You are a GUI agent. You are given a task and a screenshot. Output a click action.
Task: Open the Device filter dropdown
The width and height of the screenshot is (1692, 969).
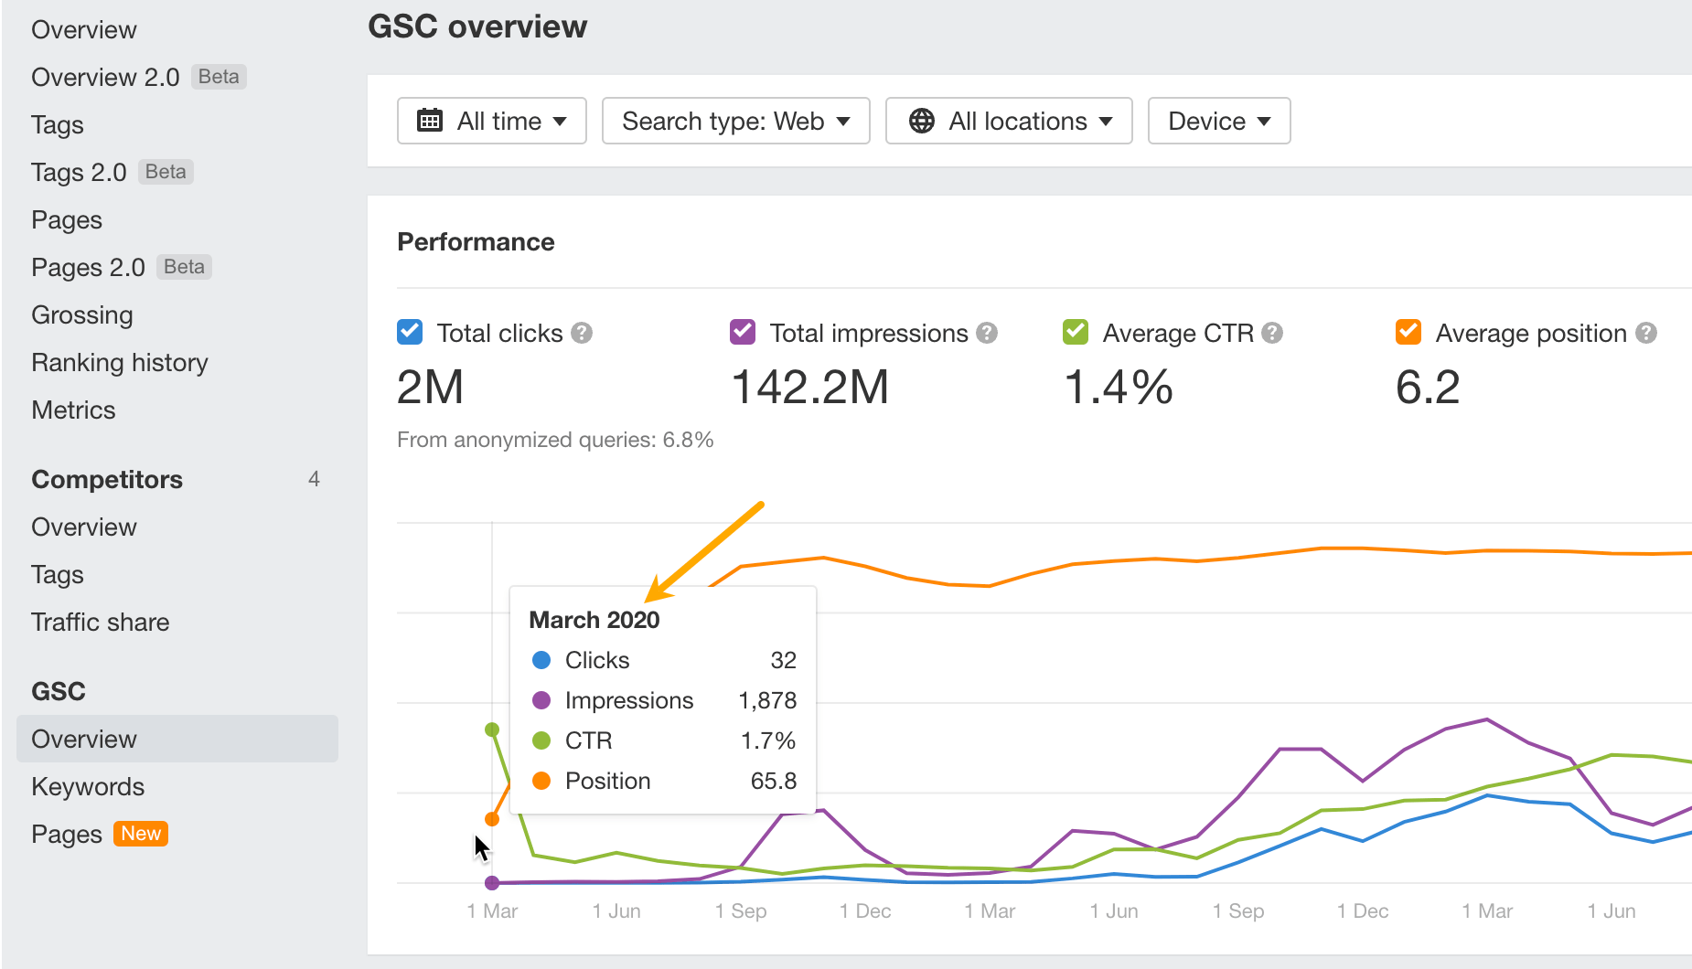tap(1218, 120)
